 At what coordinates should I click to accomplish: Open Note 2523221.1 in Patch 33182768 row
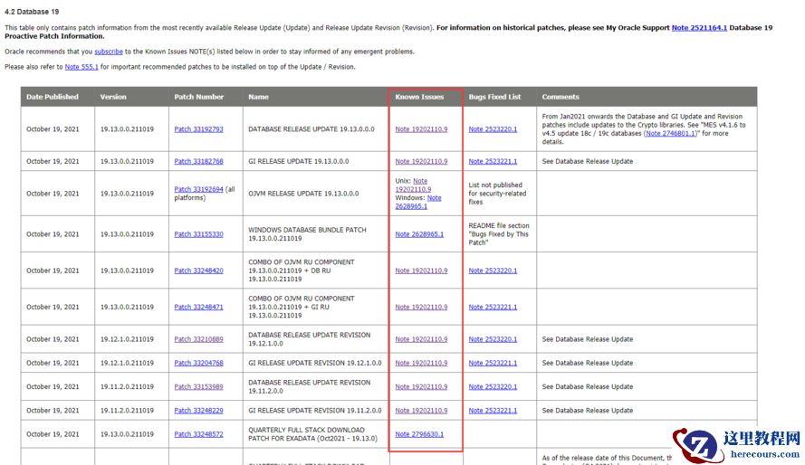493,161
